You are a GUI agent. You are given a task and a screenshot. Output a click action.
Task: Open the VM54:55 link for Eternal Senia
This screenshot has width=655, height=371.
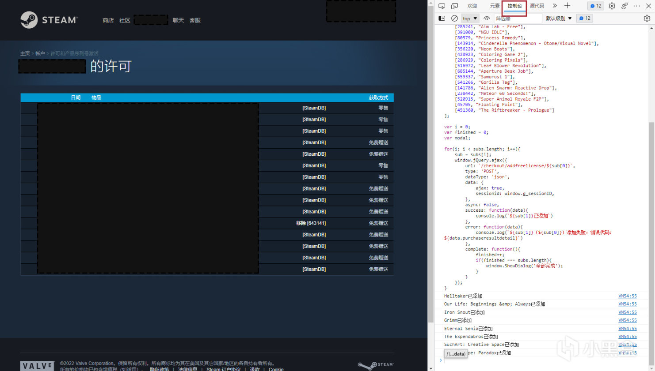coord(628,329)
